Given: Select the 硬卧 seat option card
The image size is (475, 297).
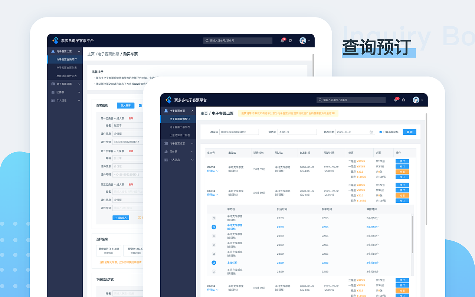Looking at the screenshot, I should pos(135,251).
